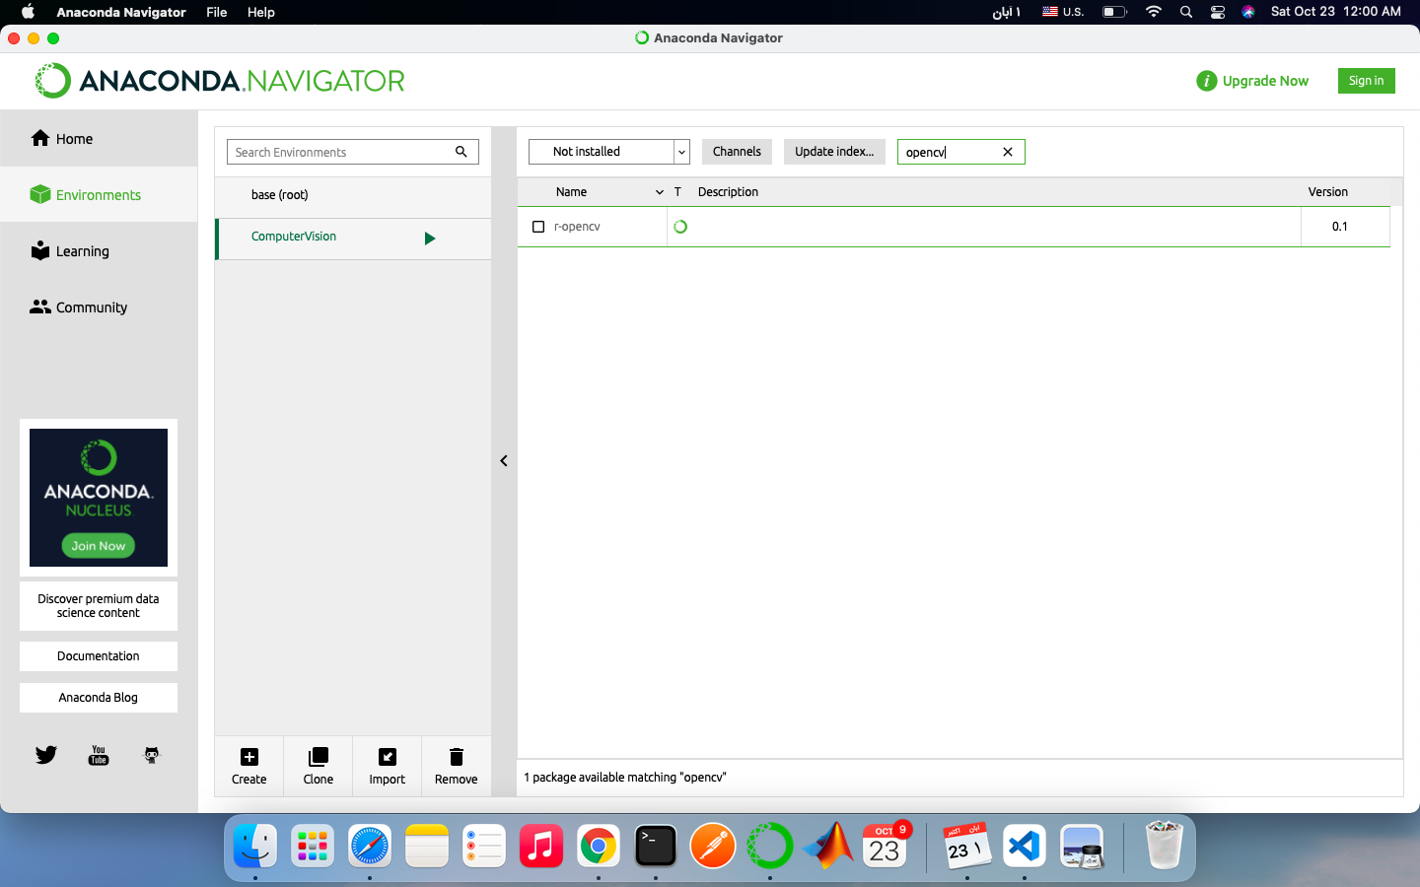Screen dimensions: 1420x887
Task: Select the Environments sidebar item
Action: click(99, 195)
